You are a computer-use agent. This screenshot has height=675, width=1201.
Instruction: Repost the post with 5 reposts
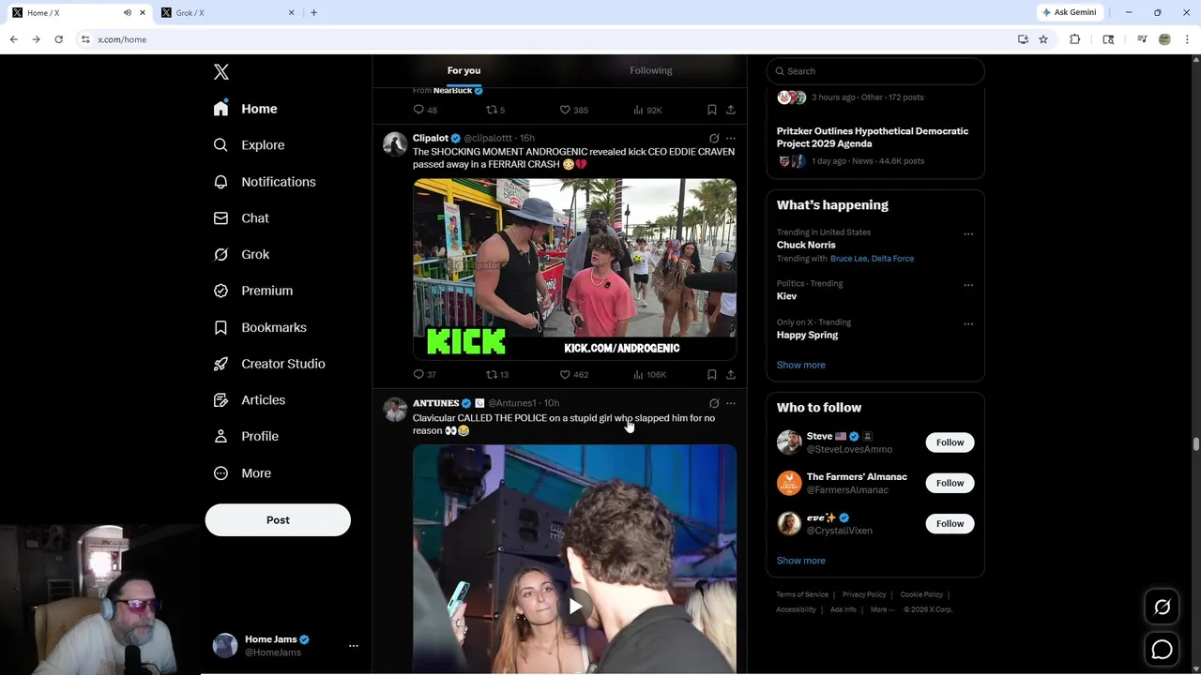coord(494,110)
